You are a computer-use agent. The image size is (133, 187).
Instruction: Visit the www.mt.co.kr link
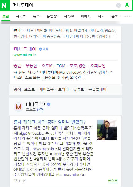click(x=25, y=55)
